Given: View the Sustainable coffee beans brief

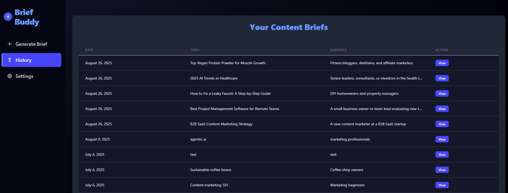Looking at the screenshot, I should [442, 170].
